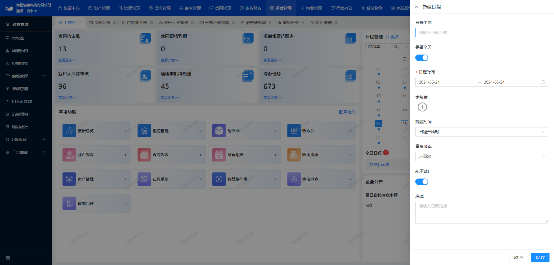
Task: Open the 水电抄表 shortcut
Action: click(x=320, y=179)
